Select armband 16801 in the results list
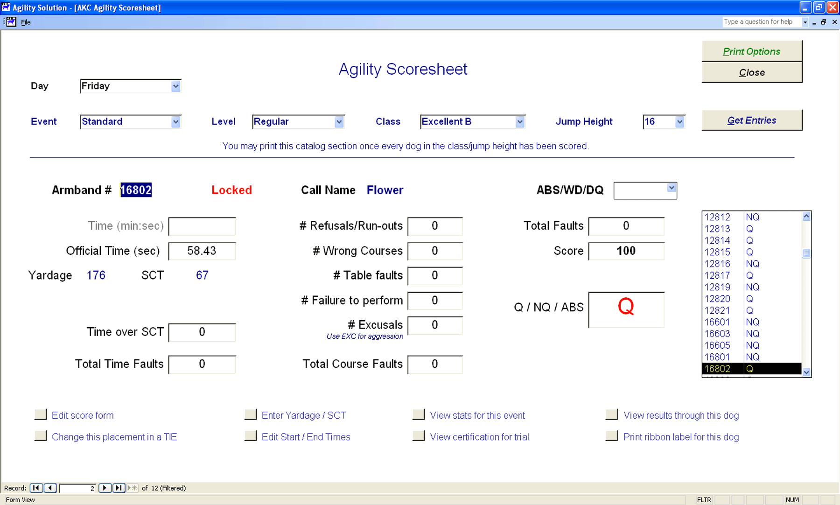 coord(719,357)
